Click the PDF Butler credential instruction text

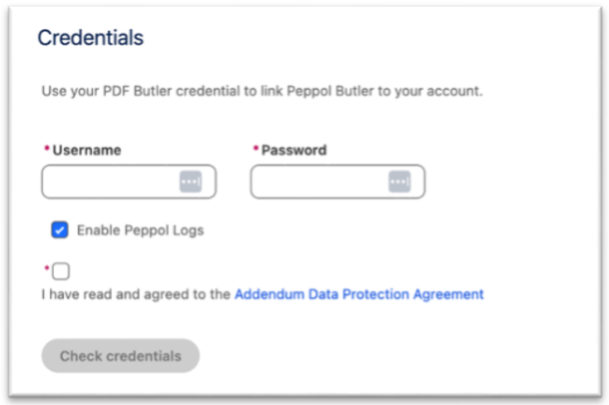point(262,91)
